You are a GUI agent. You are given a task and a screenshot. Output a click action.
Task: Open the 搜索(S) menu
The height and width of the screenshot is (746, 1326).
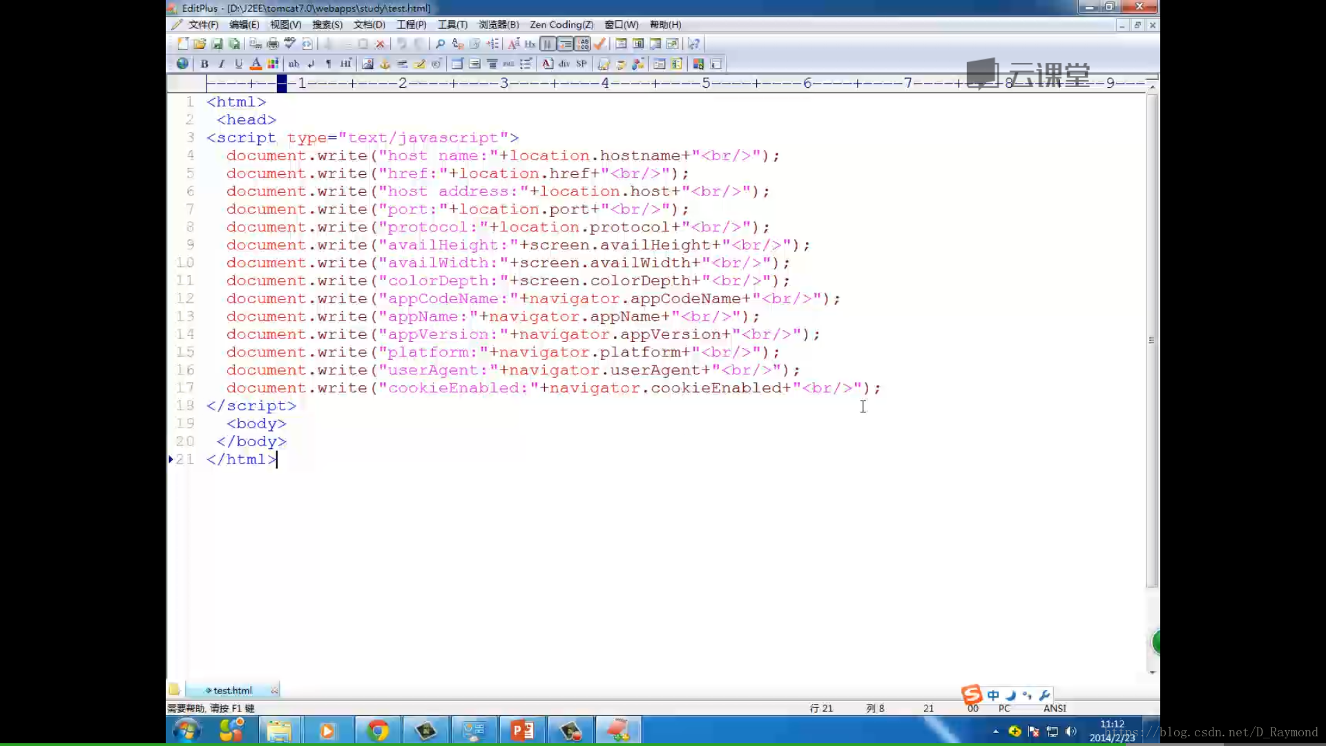(x=327, y=24)
